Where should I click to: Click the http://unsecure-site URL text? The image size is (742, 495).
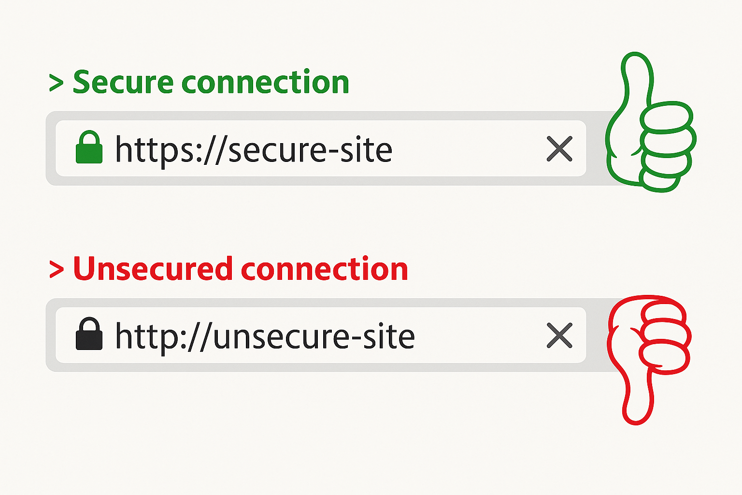pyautogui.click(x=265, y=336)
